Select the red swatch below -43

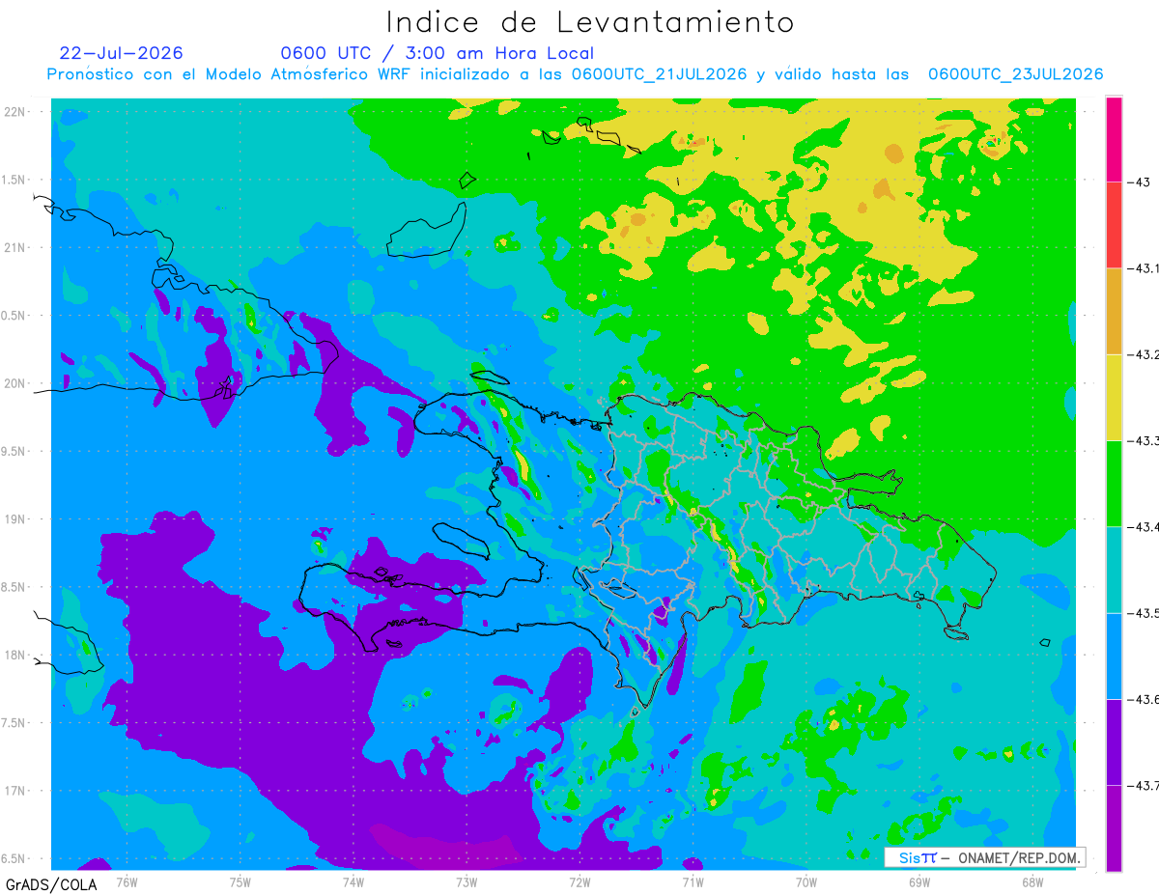[1114, 225]
